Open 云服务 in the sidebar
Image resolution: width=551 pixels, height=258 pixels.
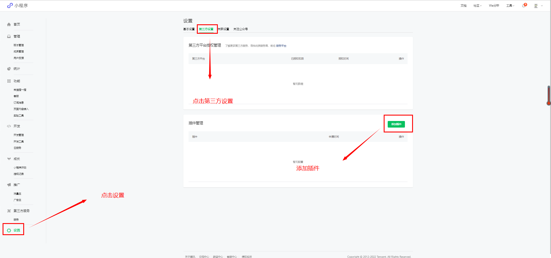18,148
